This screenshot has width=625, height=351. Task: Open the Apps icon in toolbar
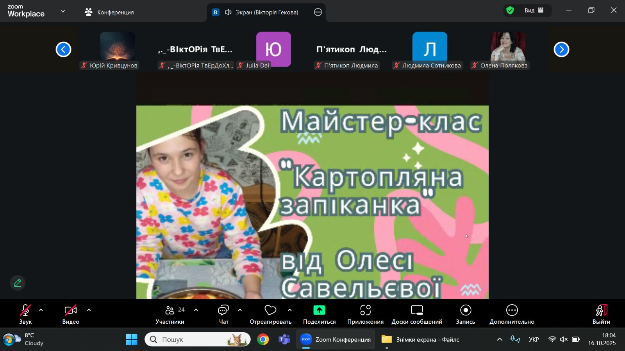365,310
